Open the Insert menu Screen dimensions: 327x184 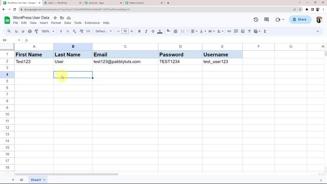(x=43, y=22)
